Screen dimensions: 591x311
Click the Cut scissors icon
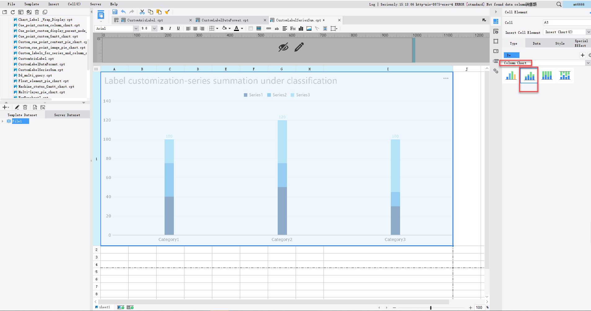142,12
